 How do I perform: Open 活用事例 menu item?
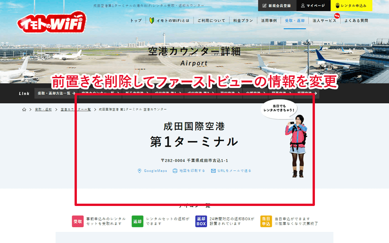click(x=269, y=20)
